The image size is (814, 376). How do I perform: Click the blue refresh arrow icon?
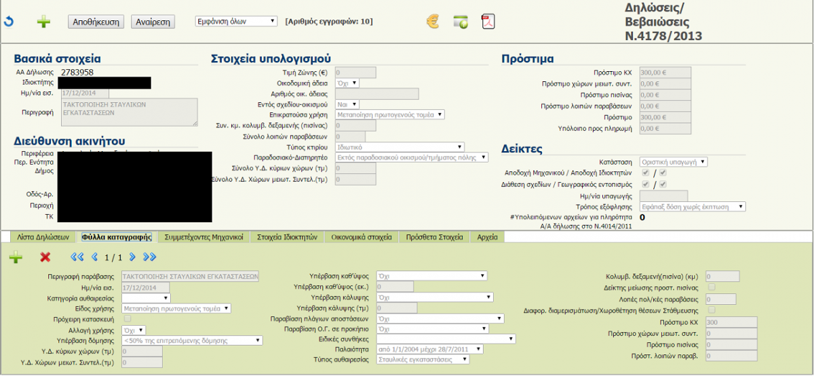(9, 22)
